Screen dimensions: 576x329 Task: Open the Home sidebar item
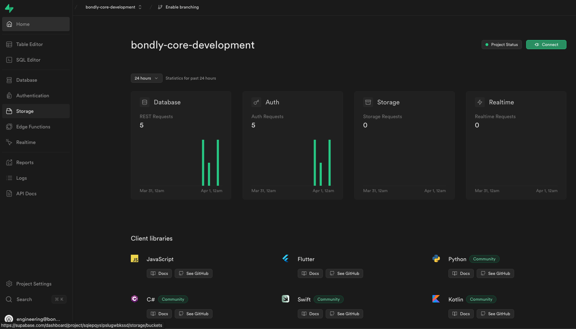pos(36,24)
